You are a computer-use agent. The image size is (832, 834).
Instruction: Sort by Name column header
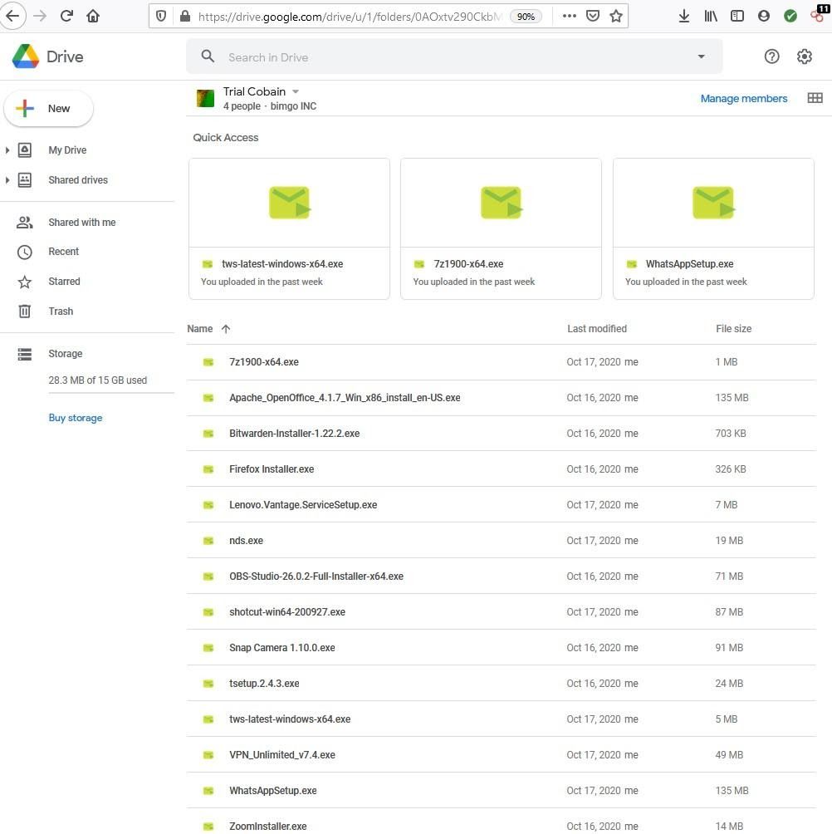pyautogui.click(x=200, y=329)
